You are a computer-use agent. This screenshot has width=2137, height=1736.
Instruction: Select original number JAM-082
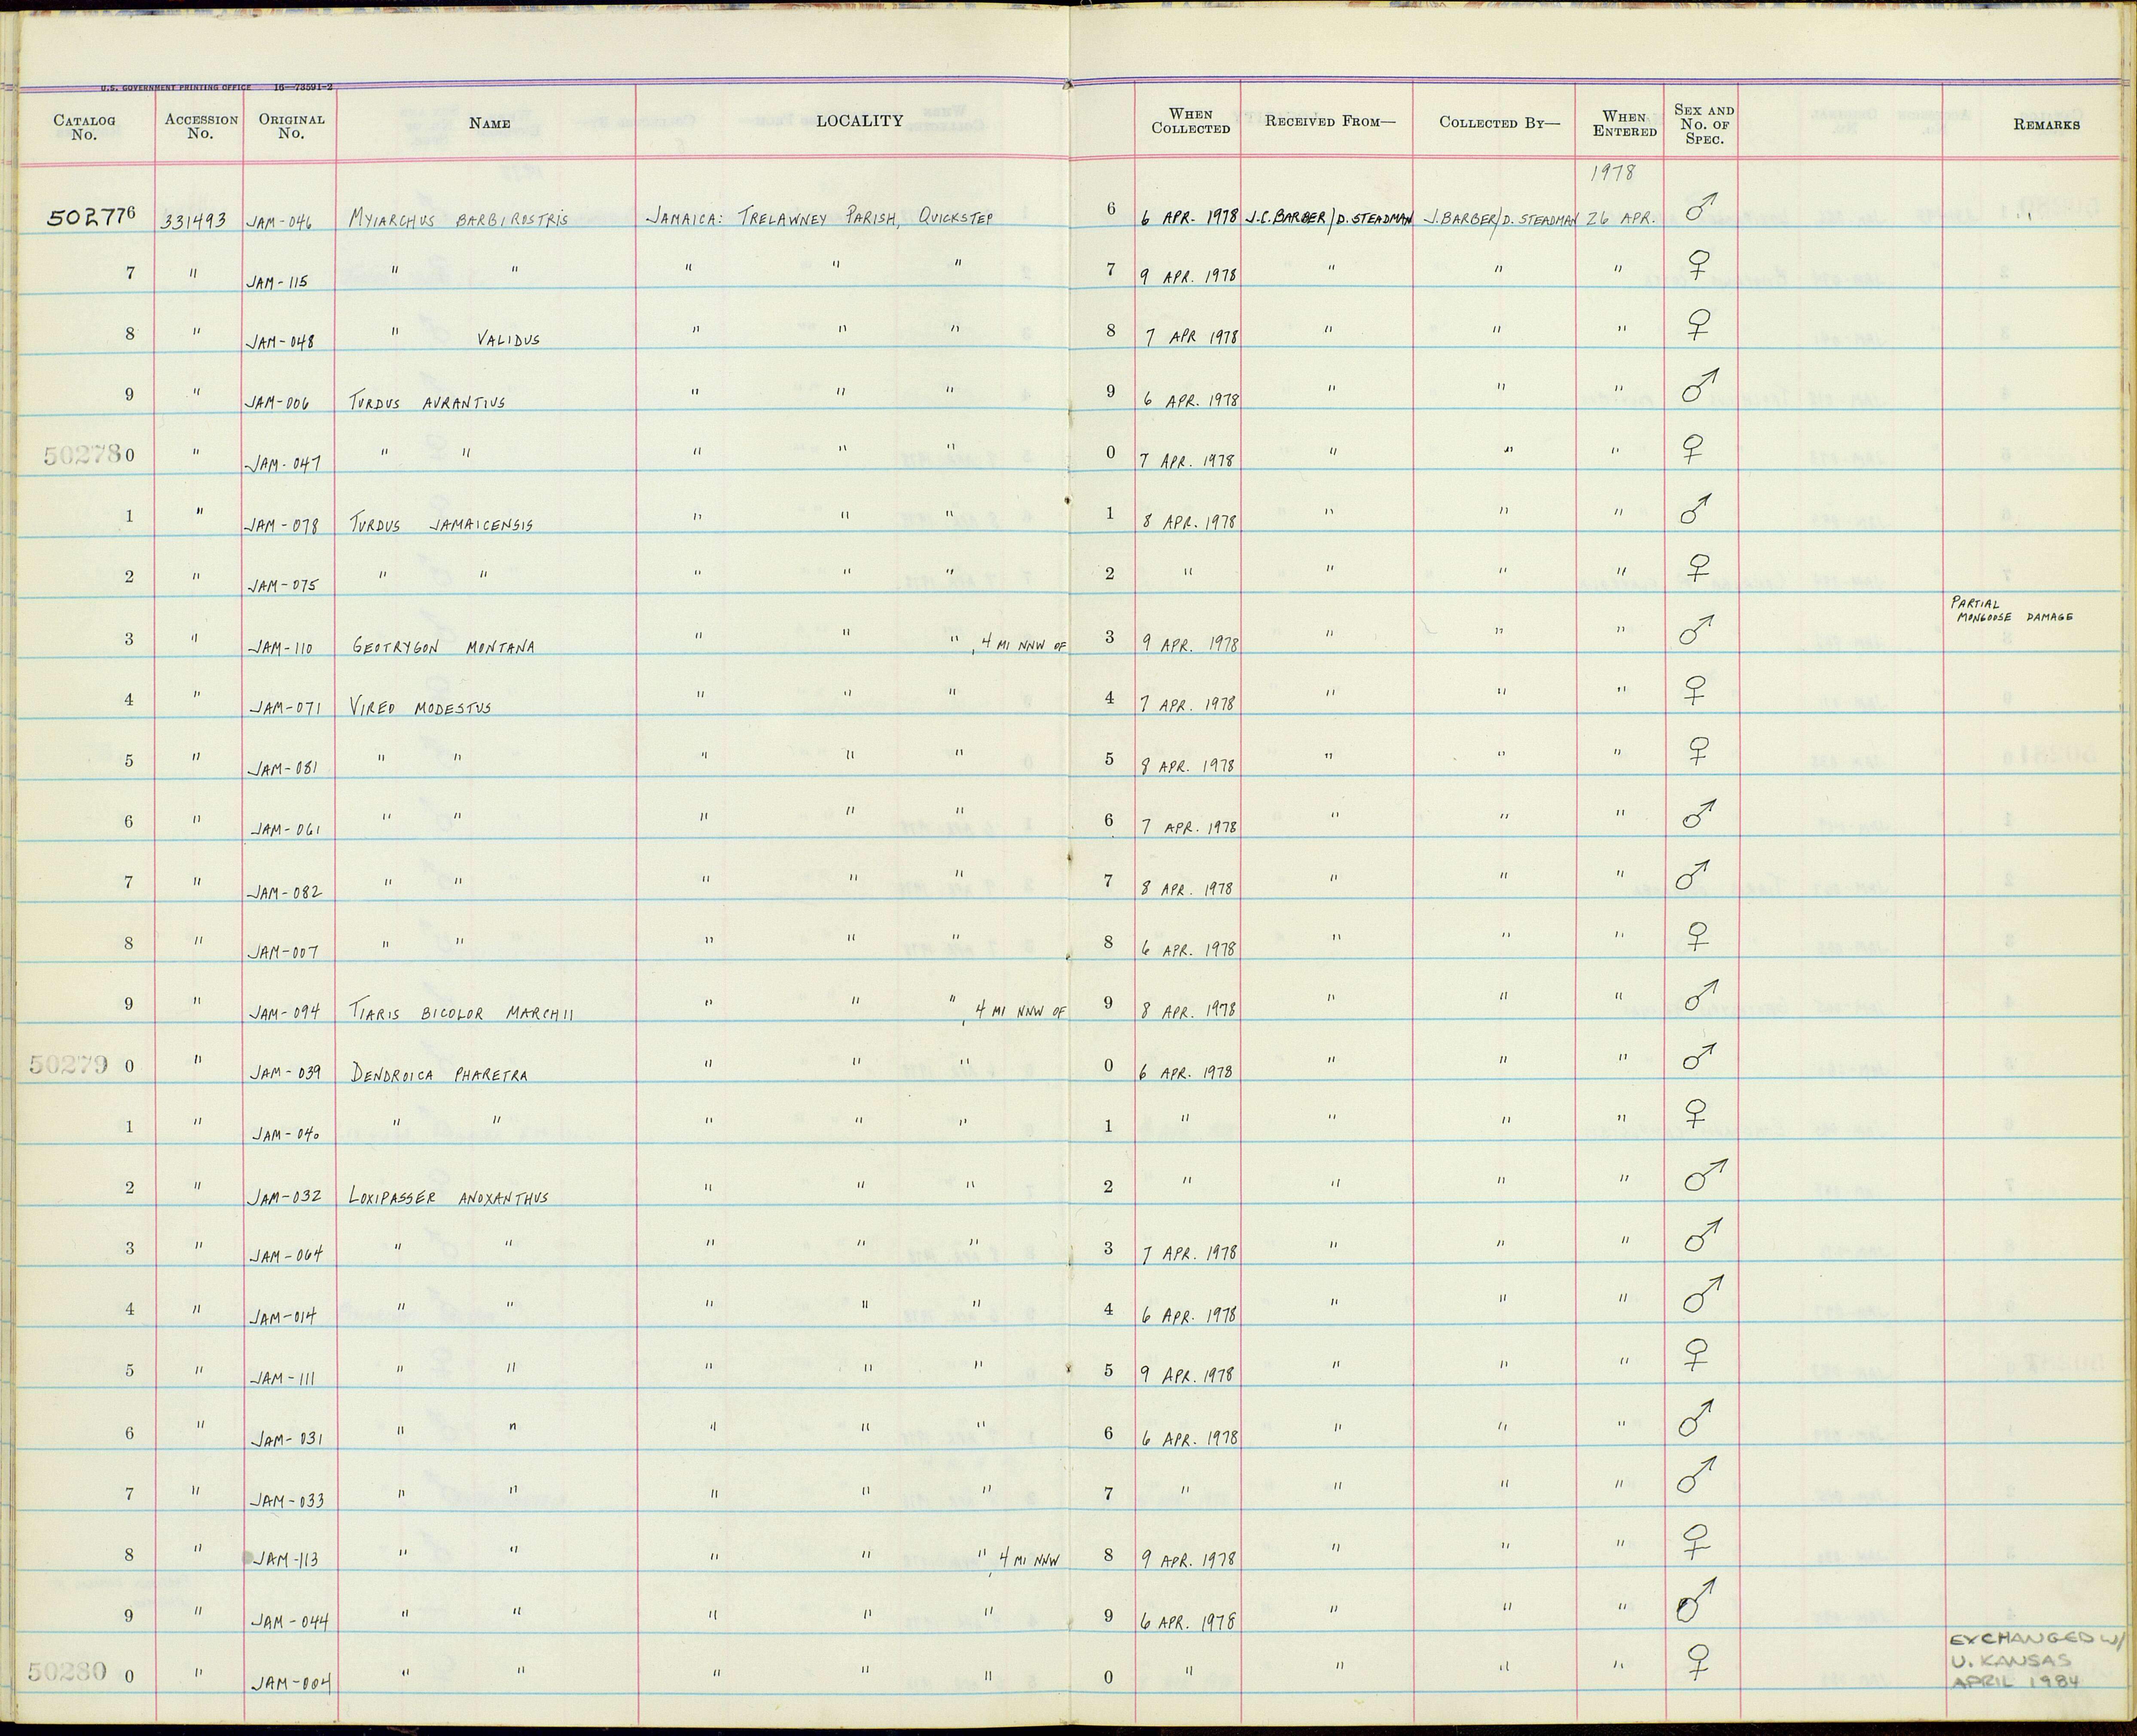[x=285, y=891]
